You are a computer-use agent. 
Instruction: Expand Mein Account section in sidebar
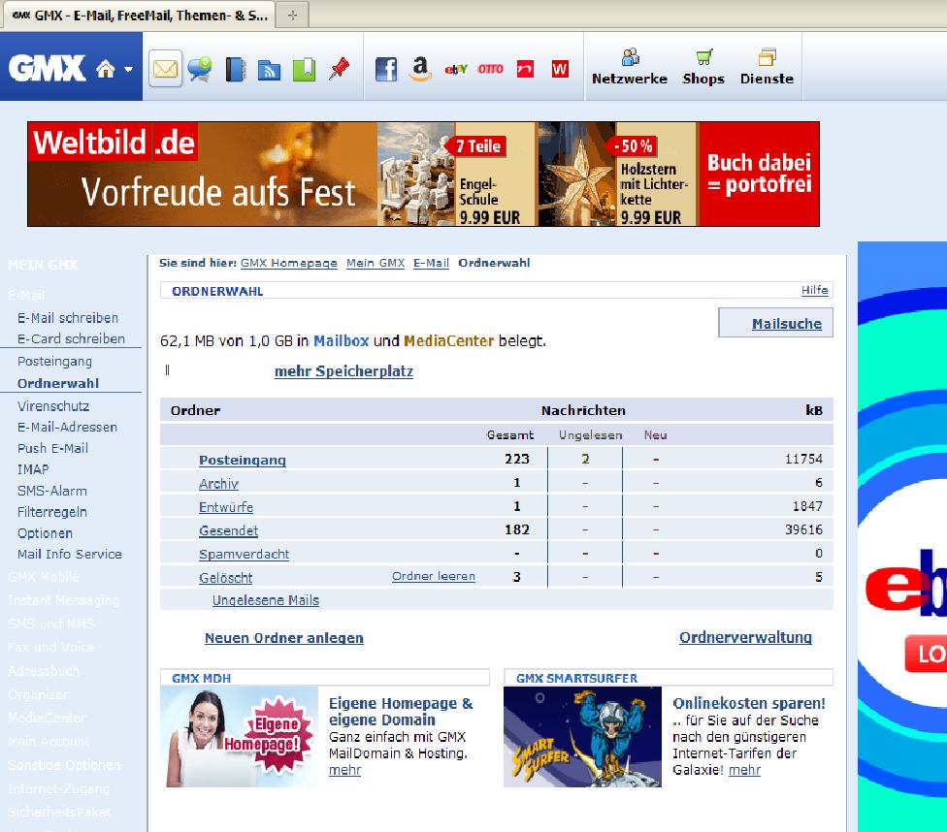[x=49, y=741]
